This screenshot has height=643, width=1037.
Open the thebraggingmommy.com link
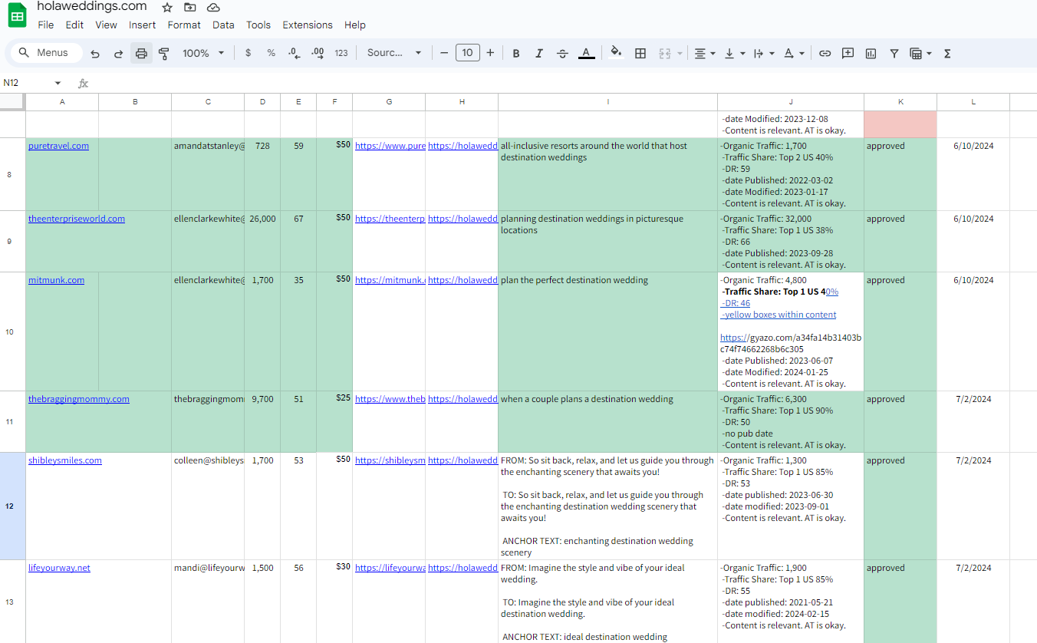pyautogui.click(x=79, y=399)
